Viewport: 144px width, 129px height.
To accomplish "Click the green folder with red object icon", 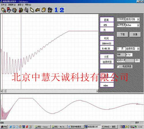I will pos(21,10).
